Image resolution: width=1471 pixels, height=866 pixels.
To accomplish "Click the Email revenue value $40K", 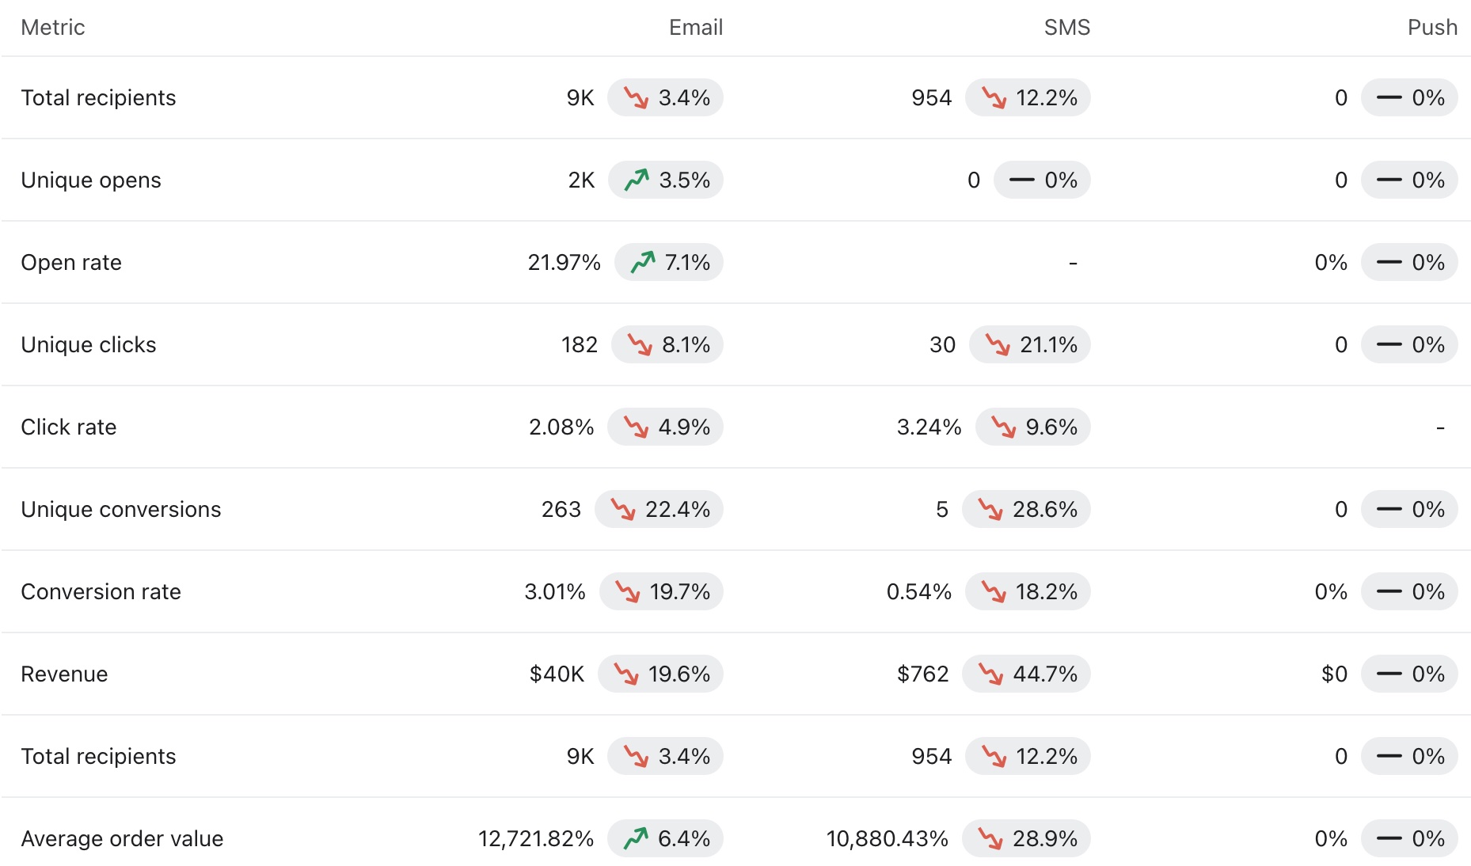I will [x=557, y=674].
